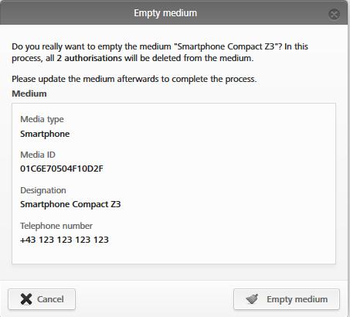
Task: Click the phone number +43 123 123 123 123
Action: [64, 240]
